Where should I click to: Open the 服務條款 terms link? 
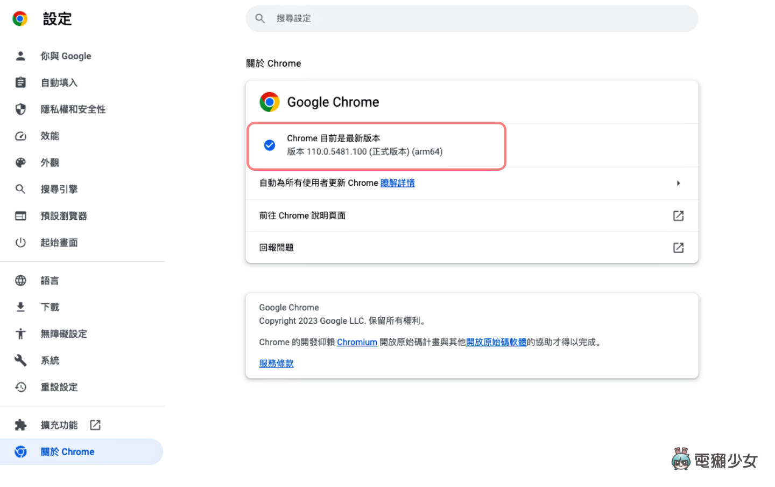pos(276,363)
